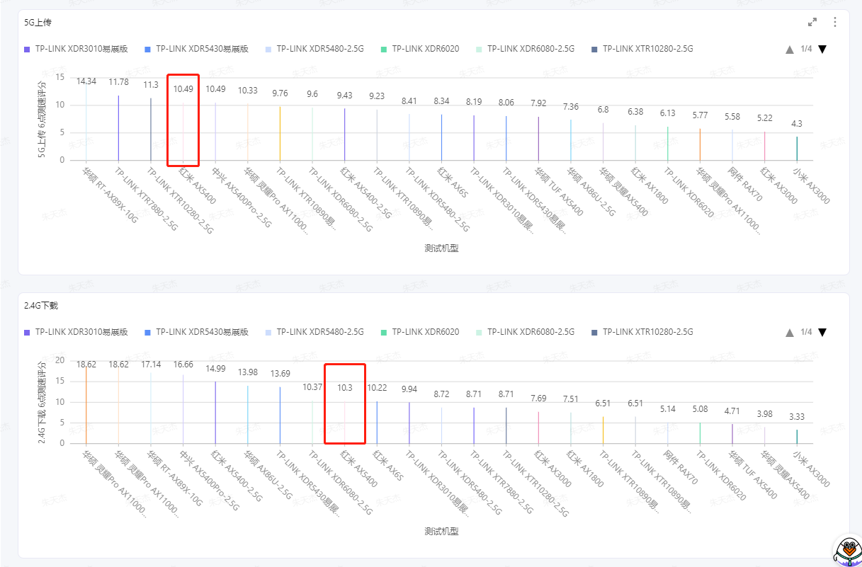The height and width of the screenshot is (567, 862).
Task: Click 中兴 AX5400Pro-2.5G axis label in 2.4G下载 chart
Action: (x=209, y=480)
